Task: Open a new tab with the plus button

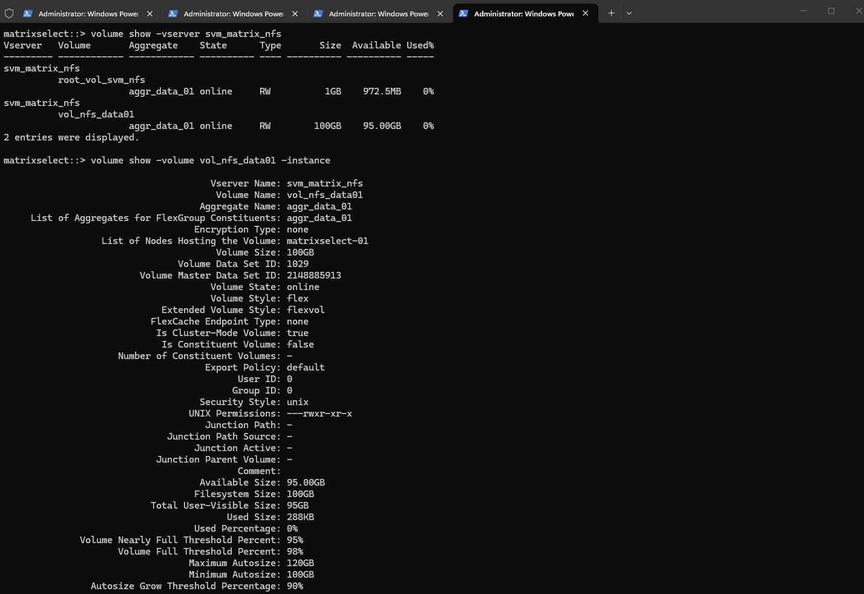Action: click(x=611, y=13)
